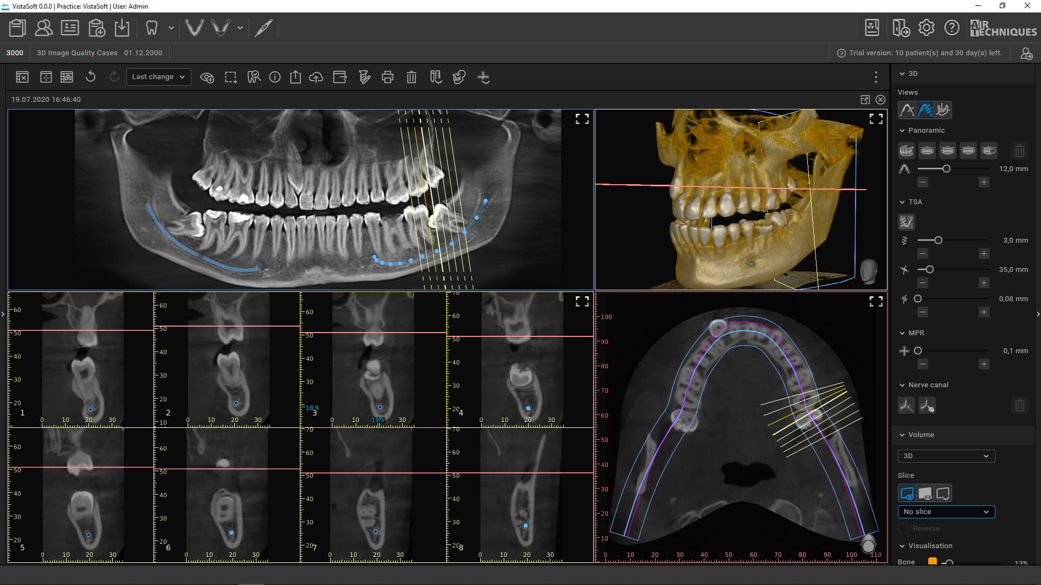Click the first layout grid icon with X
The width and height of the screenshot is (1041, 585).
click(22, 77)
